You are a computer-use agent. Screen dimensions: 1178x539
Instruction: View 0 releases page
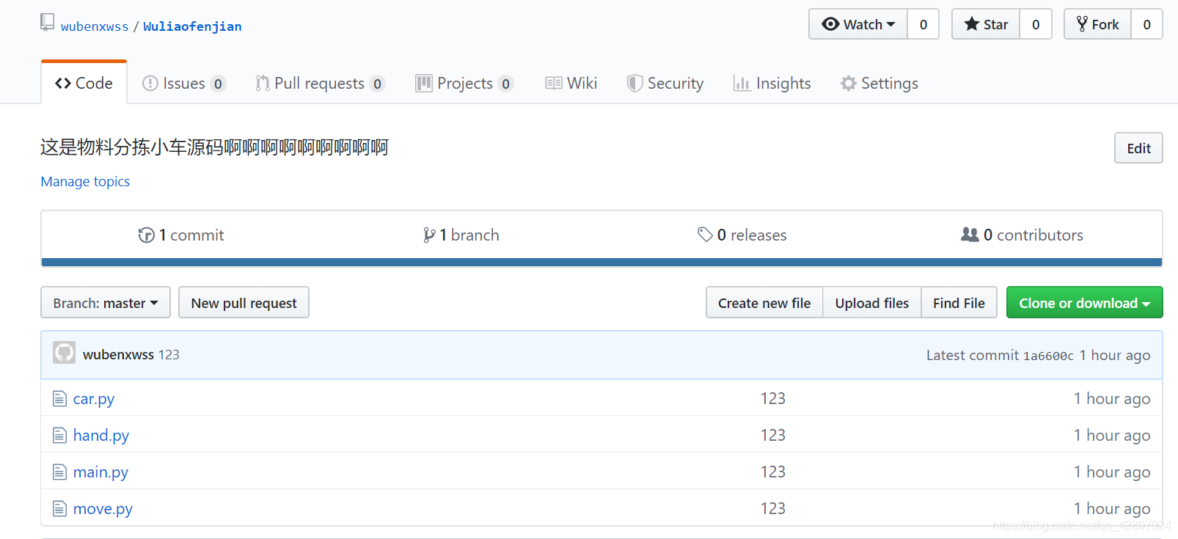[x=742, y=235]
